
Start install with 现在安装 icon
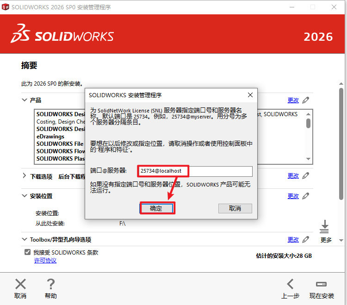[x=322, y=284]
